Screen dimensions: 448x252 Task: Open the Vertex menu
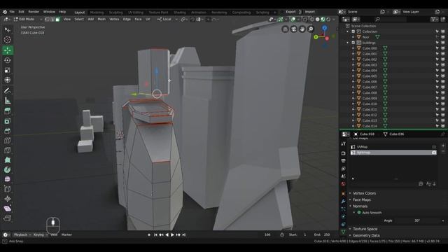click(x=114, y=19)
